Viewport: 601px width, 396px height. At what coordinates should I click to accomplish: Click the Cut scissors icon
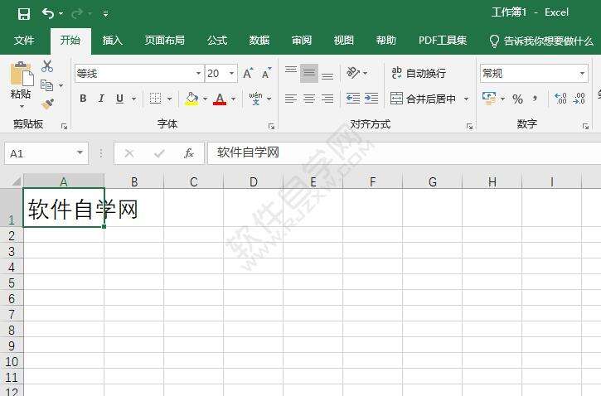[47, 66]
